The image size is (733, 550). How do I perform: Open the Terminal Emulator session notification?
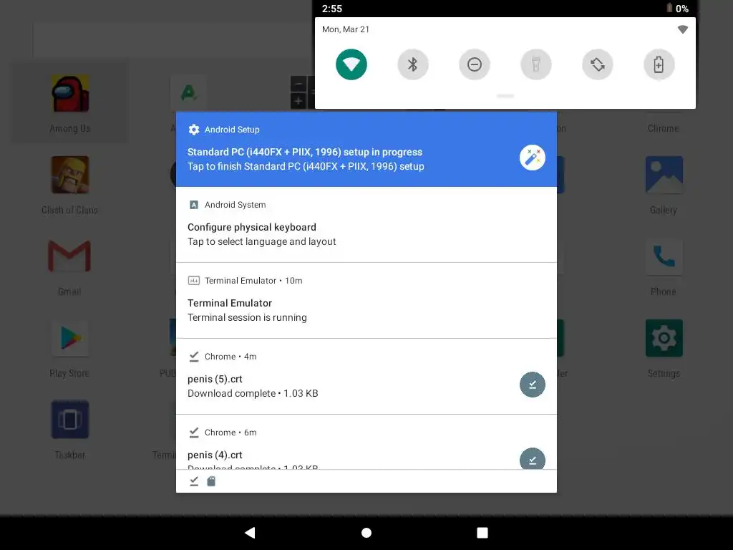(366, 301)
